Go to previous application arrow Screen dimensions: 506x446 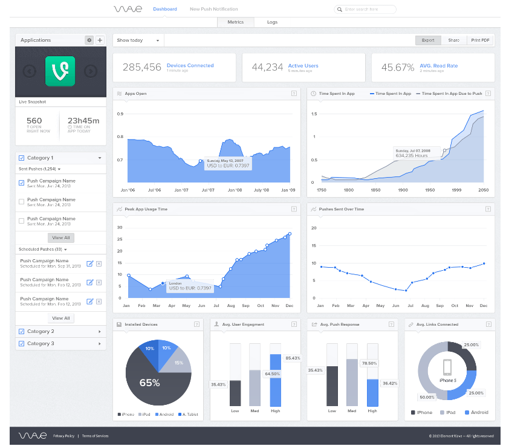[x=30, y=71]
